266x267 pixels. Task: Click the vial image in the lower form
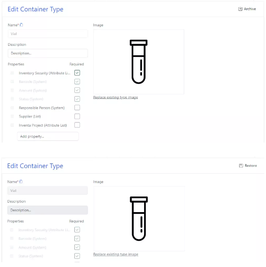(139, 219)
